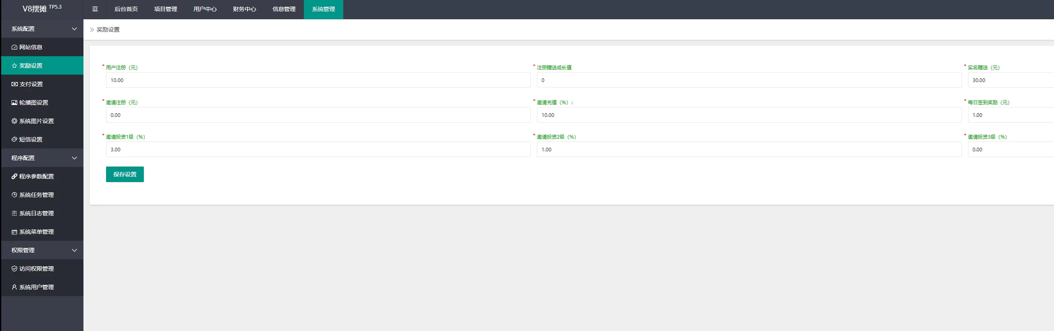This screenshot has height=331, width=1054.
Task: Collapse the 程序配置 sidebar group
Action: (74, 158)
